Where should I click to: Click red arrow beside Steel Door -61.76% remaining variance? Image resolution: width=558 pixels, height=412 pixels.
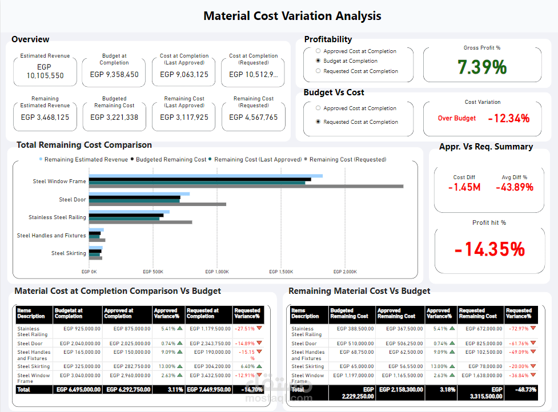tap(533, 343)
